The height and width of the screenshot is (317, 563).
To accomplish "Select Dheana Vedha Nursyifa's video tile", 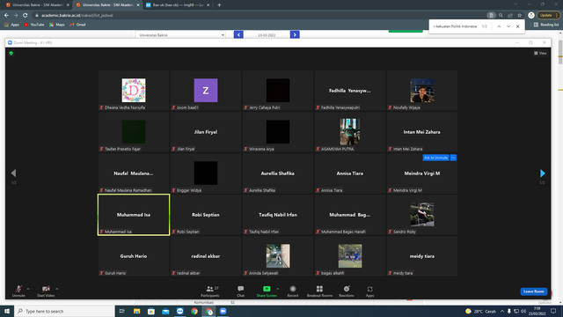I will pyautogui.click(x=134, y=91).
